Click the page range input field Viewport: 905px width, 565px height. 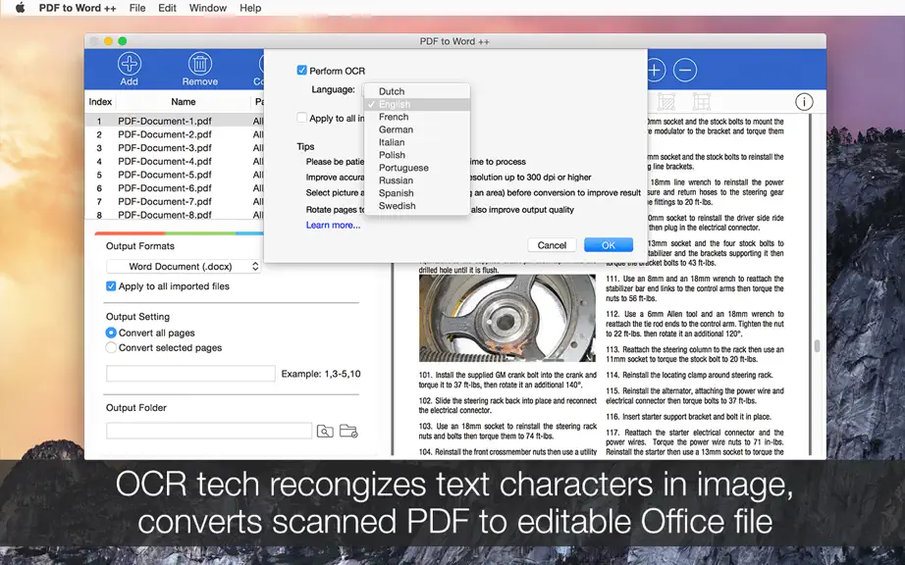[190, 373]
